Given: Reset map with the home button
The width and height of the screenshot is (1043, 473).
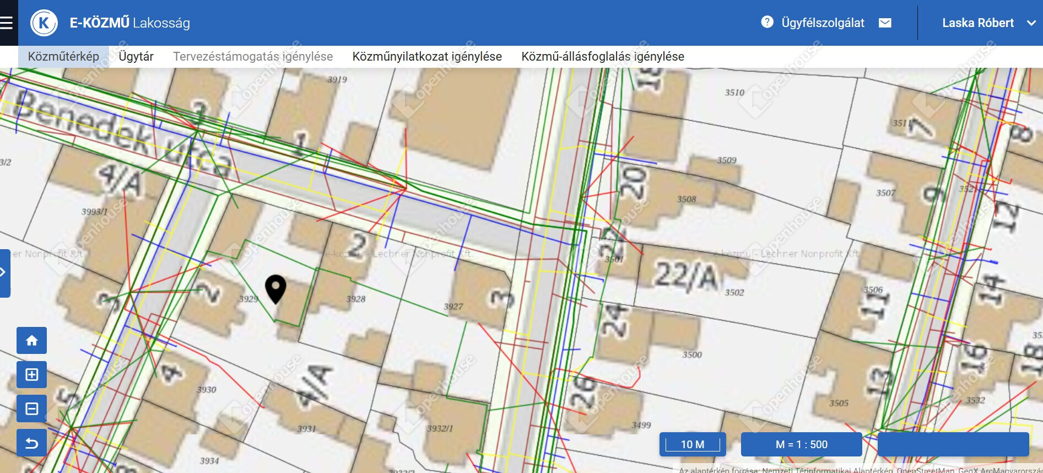Looking at the screenshot, I should (x=31, y=340).
